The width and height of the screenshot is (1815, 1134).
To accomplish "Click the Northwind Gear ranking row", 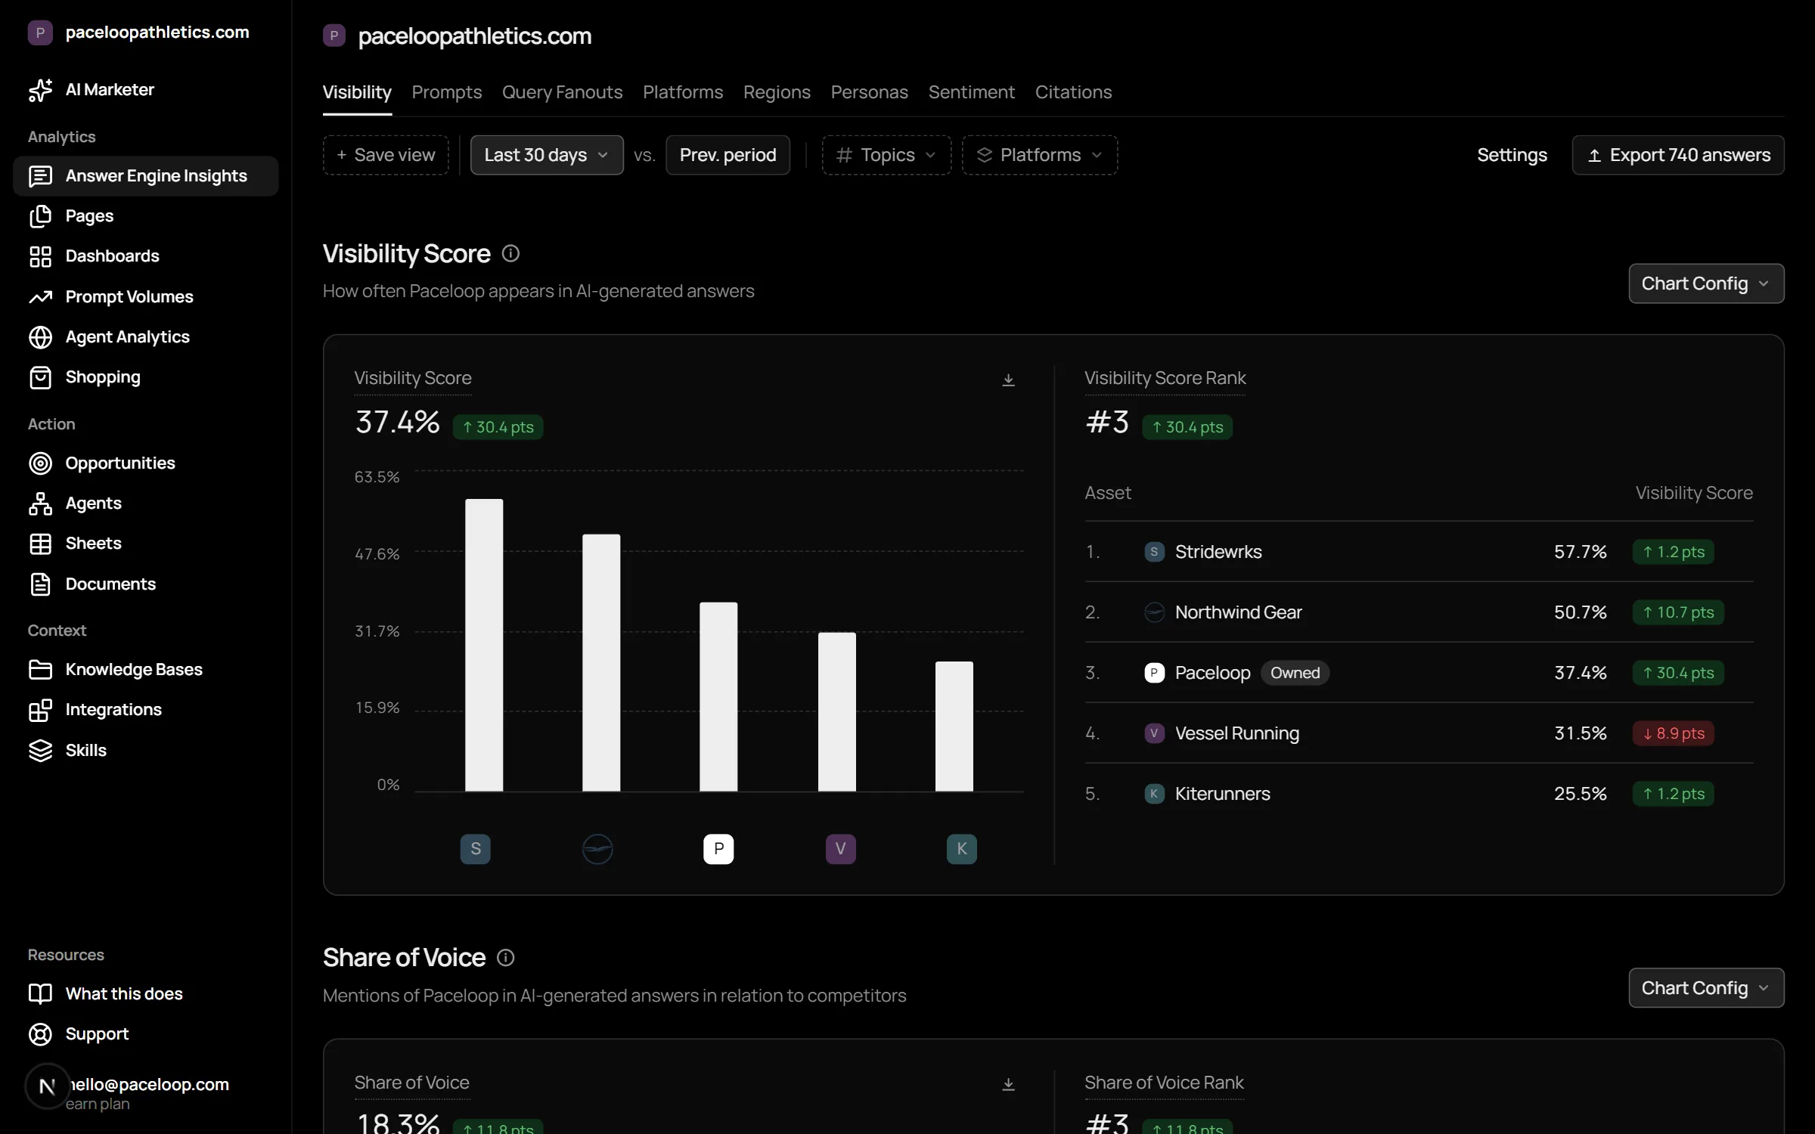I will pyautogui.click(x=1419, y=612).
